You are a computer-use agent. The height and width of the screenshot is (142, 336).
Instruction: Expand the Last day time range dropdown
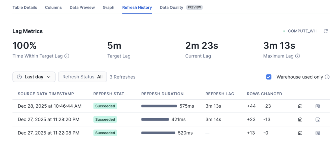point(34,77)
